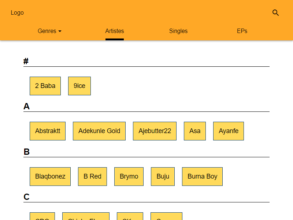Screen dimensions: 293x220
Task: Switch to the Singles tab
Action: pos(178,31)
